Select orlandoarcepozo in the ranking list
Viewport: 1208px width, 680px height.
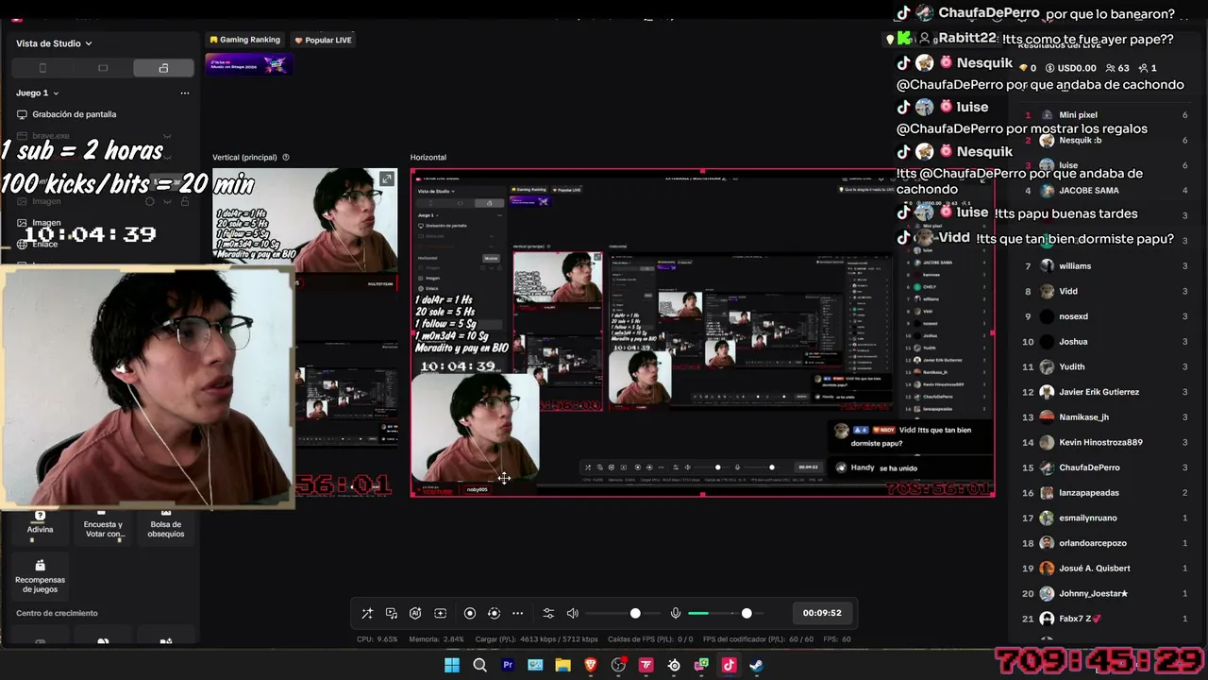[1106, 543]
